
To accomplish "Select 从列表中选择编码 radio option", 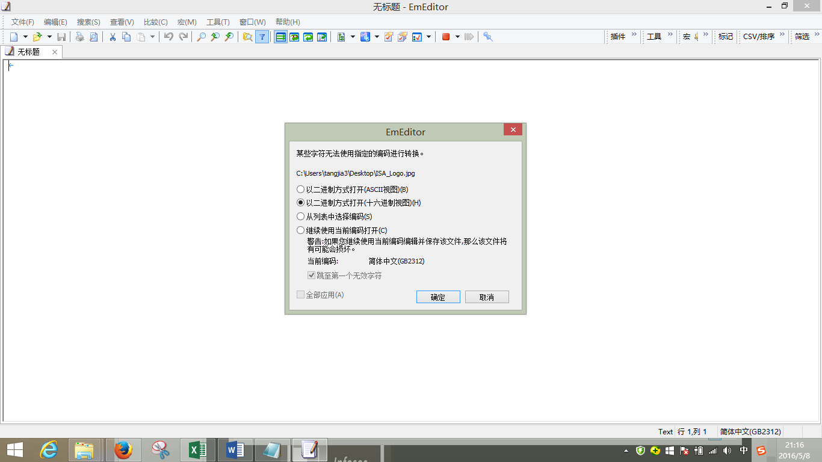I will point(335,217).
